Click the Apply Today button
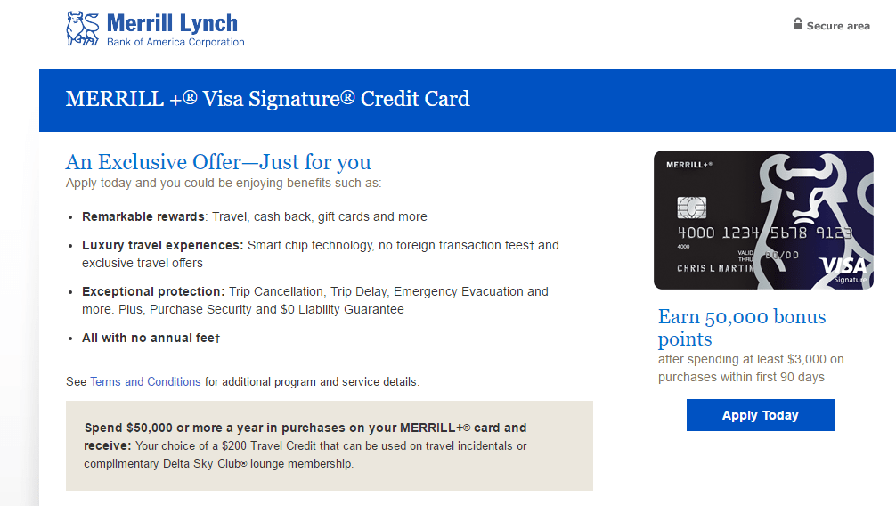Image resolution: width=896 pixels, height=506 pixels. (x=761, y=415)
